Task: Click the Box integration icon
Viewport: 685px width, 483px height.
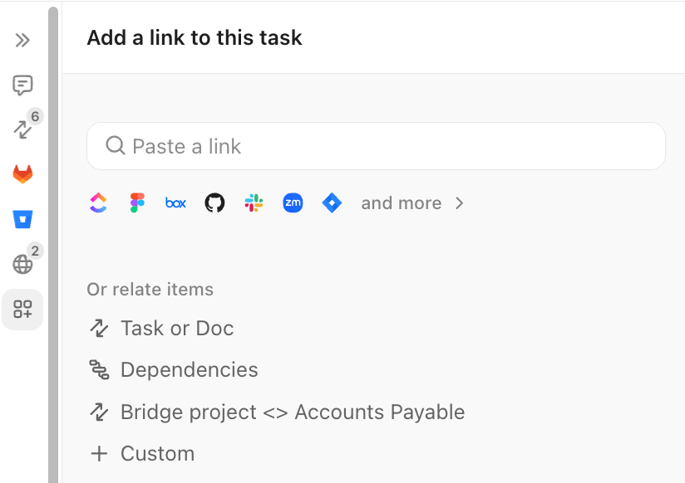Action: coord(175,202)
